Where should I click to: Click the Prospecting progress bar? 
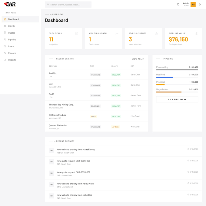pyautogui.click(x=177, y=70)
